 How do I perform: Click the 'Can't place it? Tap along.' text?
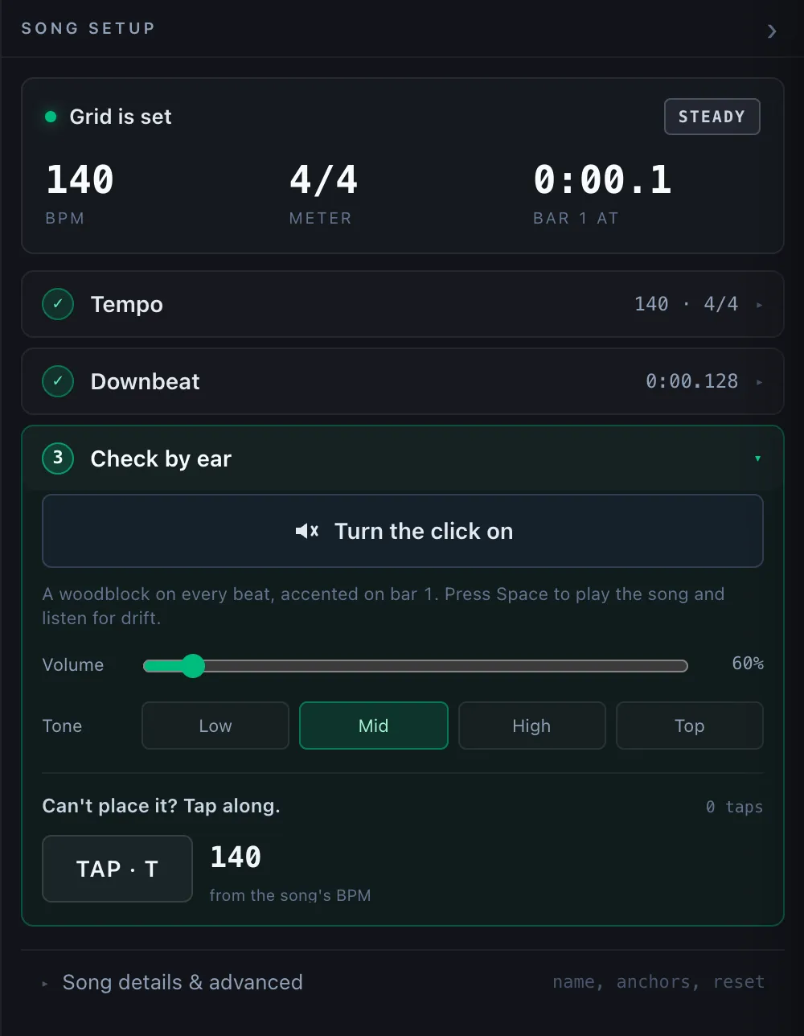162,806
